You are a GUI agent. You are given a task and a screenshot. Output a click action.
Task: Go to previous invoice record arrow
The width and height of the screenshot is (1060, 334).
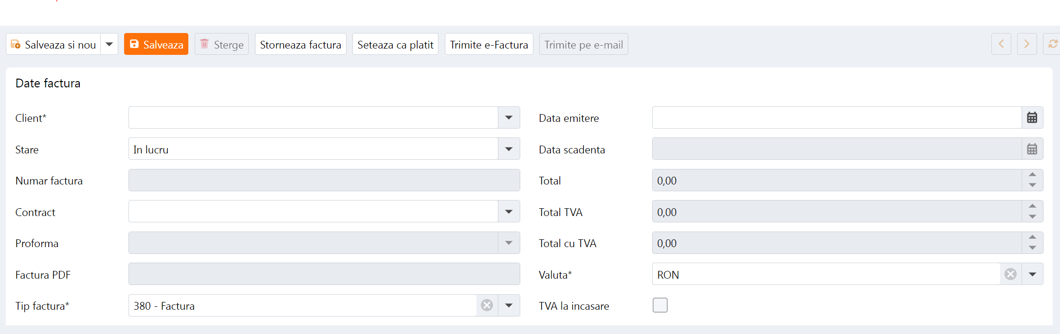[x=1001, y=44]
